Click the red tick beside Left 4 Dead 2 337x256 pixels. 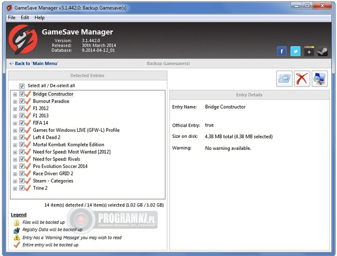tap(28, 137)
